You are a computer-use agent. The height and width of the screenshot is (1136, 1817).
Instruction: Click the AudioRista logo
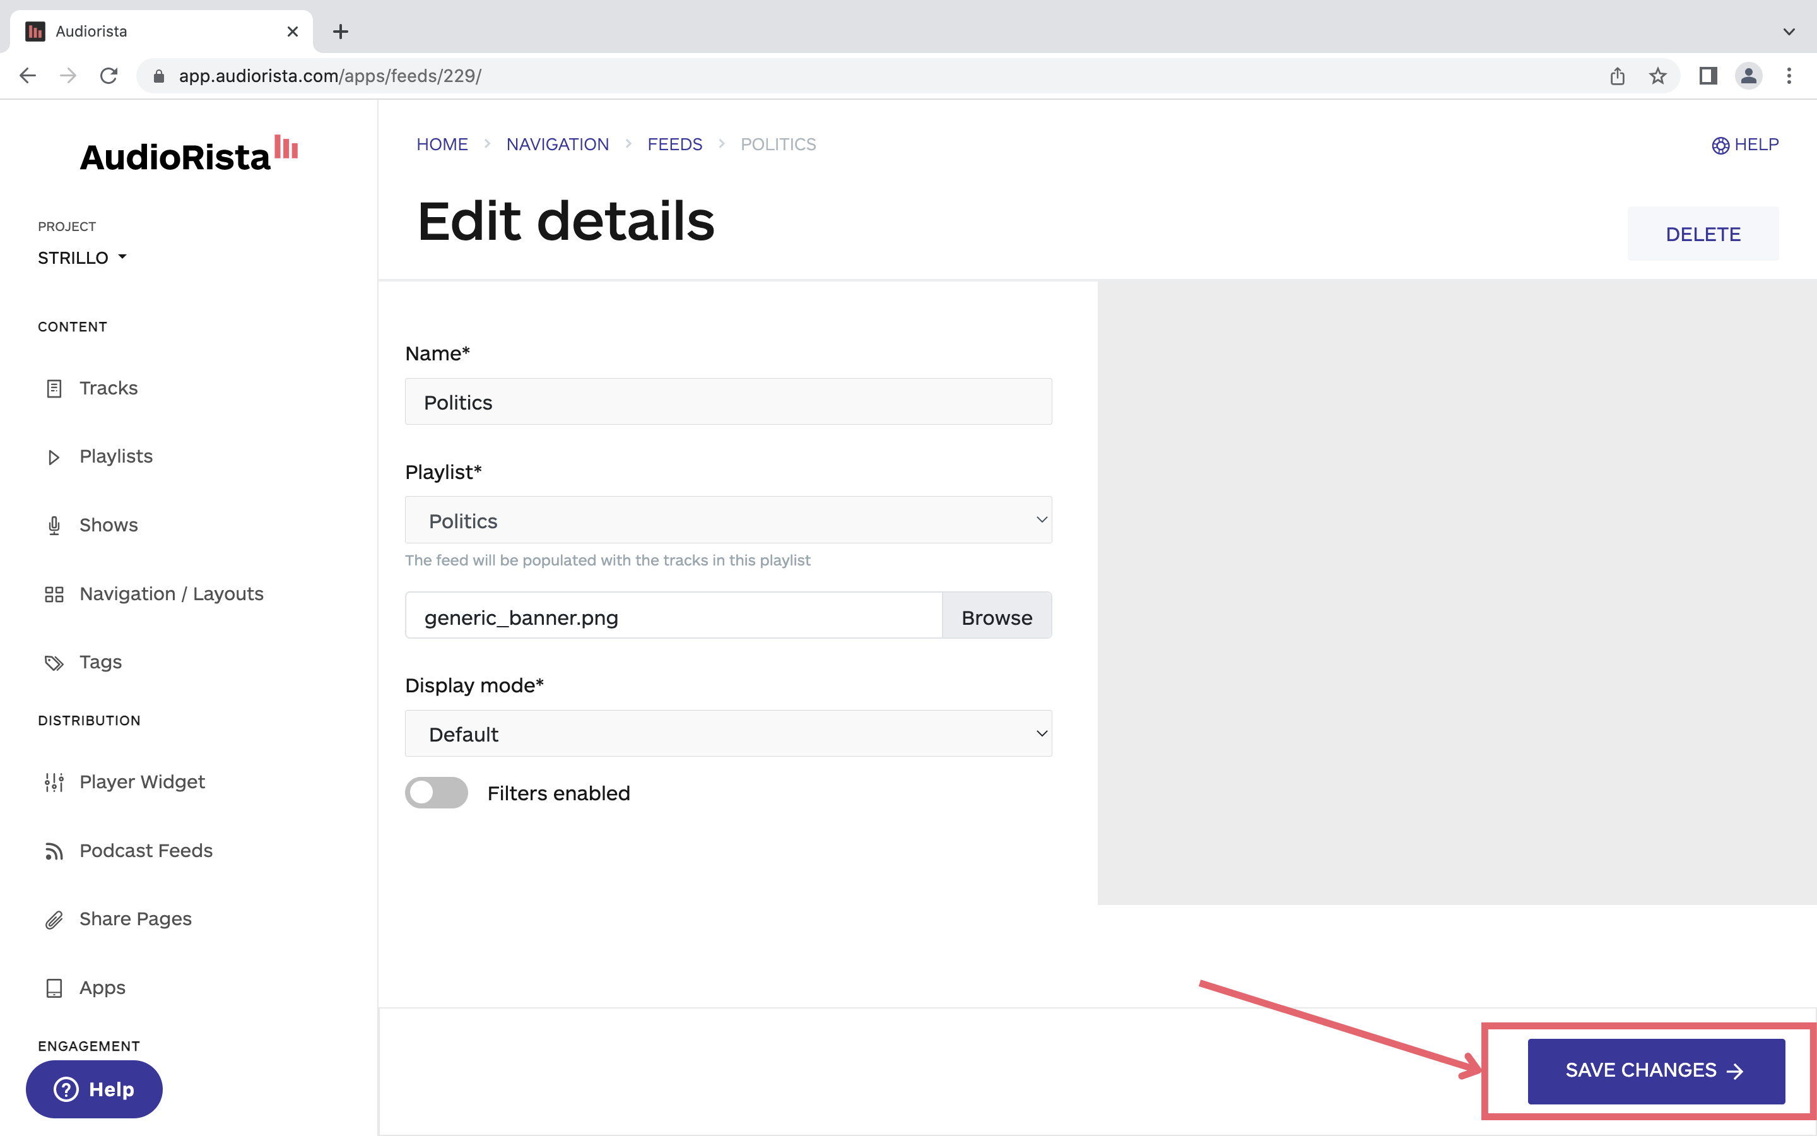pos(189,153)
